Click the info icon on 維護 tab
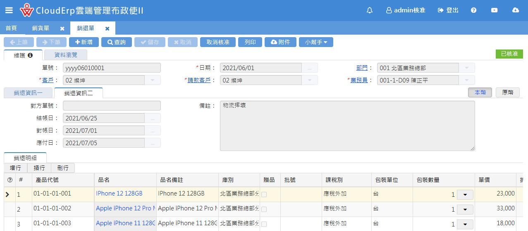 coord(30,55)
